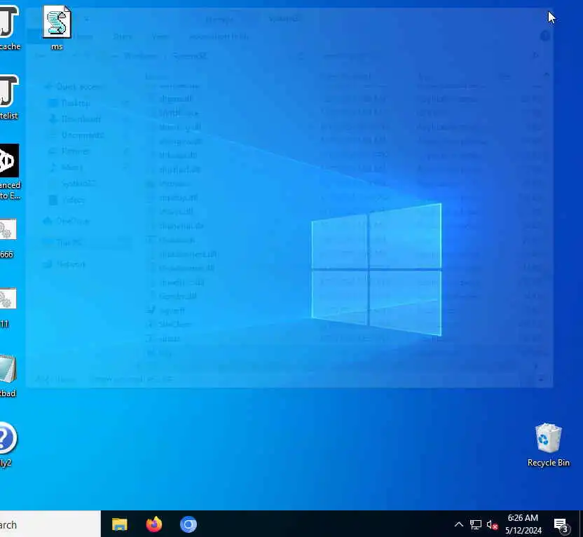Open the muted volume tray icon
This screenshot has width=583, height=537.
point(492,524)
